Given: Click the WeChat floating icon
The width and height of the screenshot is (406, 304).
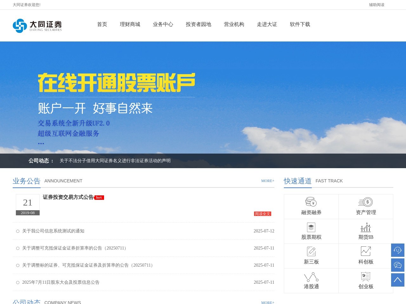Looking at the screenshot, I should point(398,265).
